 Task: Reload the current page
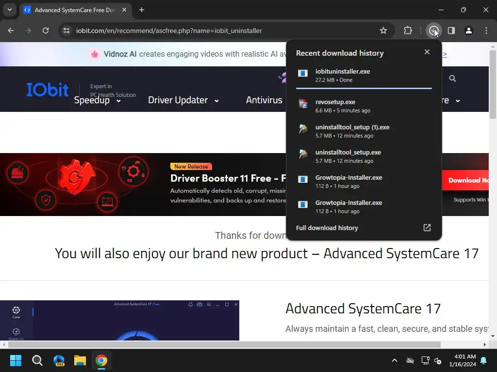click(x=46, y=31)
